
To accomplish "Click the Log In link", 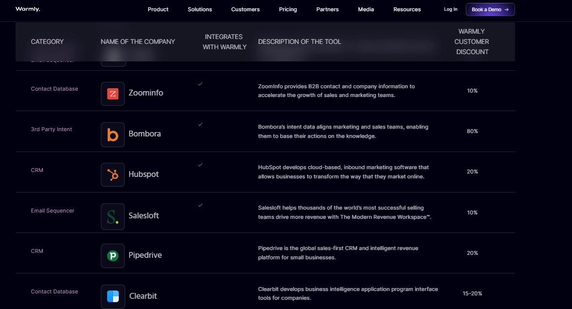I will 451,9.
